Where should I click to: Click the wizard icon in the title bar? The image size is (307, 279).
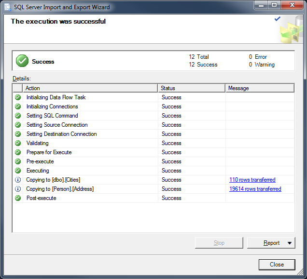click(8, 7)
